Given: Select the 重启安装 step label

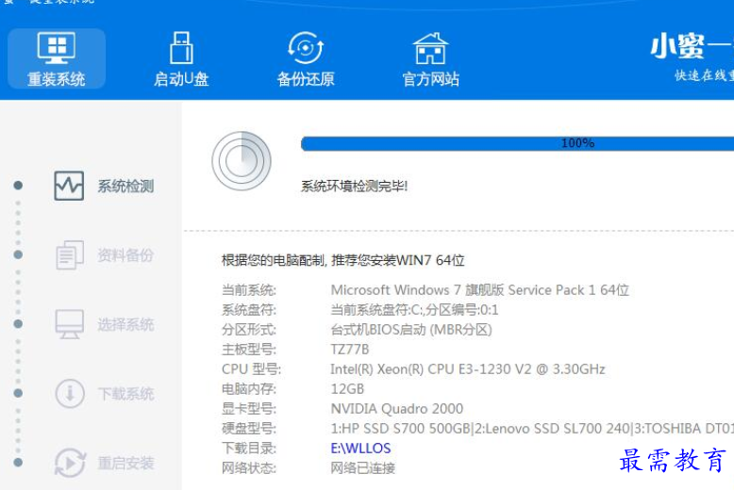Looking at the screenshot, I should click(125, 464).
